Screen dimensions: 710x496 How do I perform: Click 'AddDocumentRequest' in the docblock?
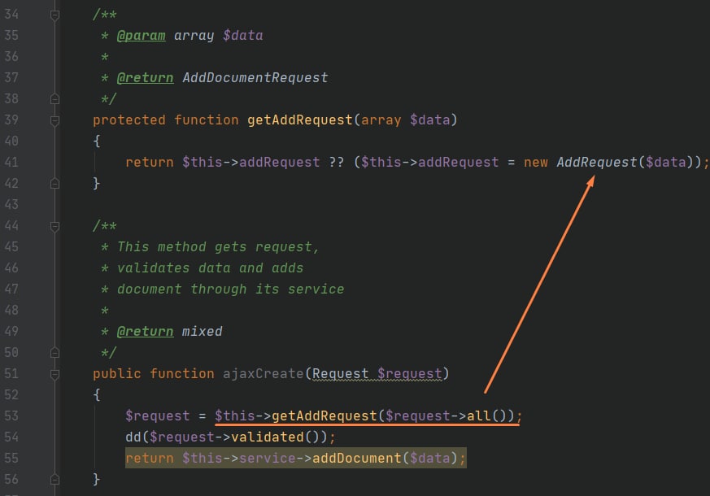[255, 78]
